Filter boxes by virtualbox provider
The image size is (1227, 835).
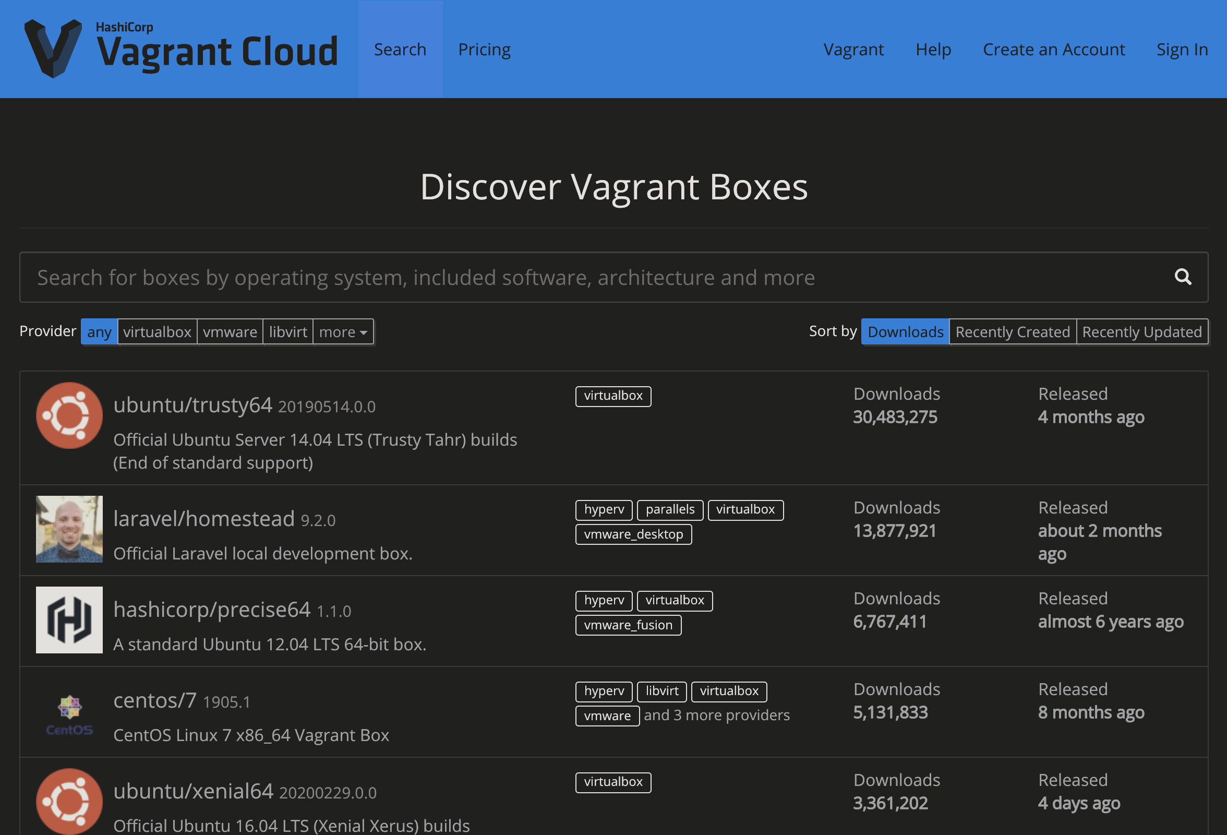coord(157,332)
